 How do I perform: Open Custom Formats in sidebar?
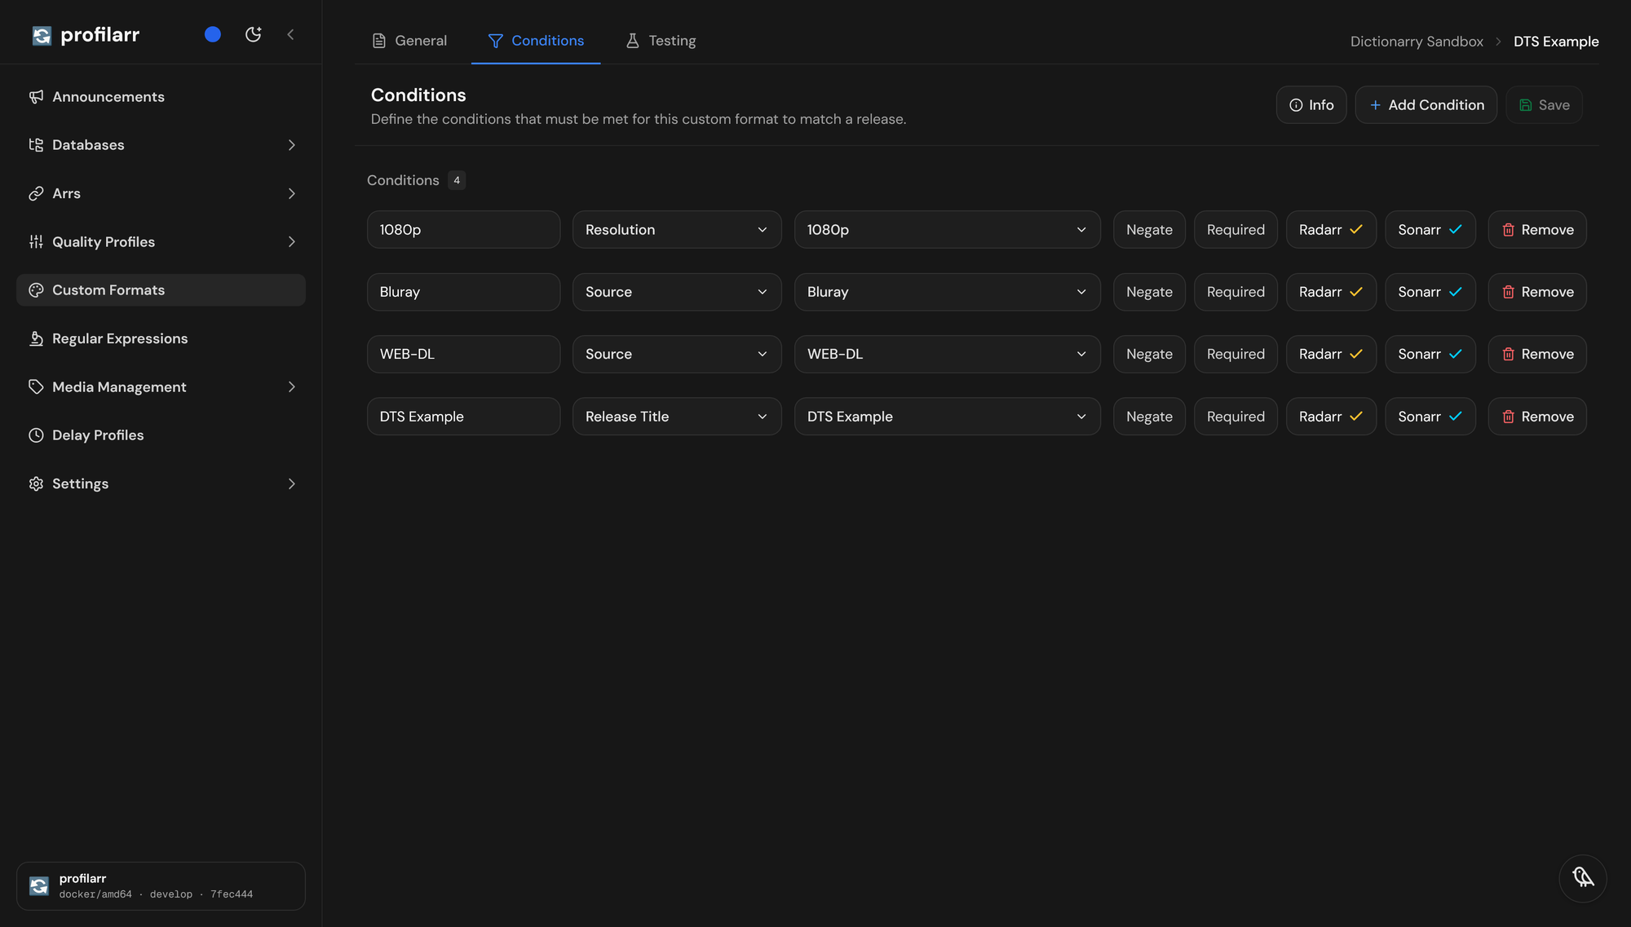[x=161, y=290]
